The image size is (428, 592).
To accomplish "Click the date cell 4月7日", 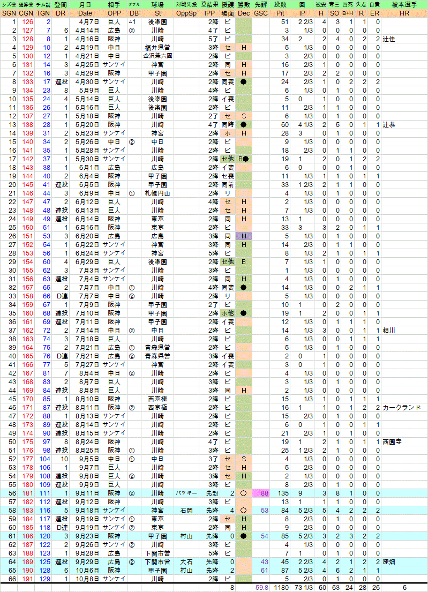I will 89,22.
